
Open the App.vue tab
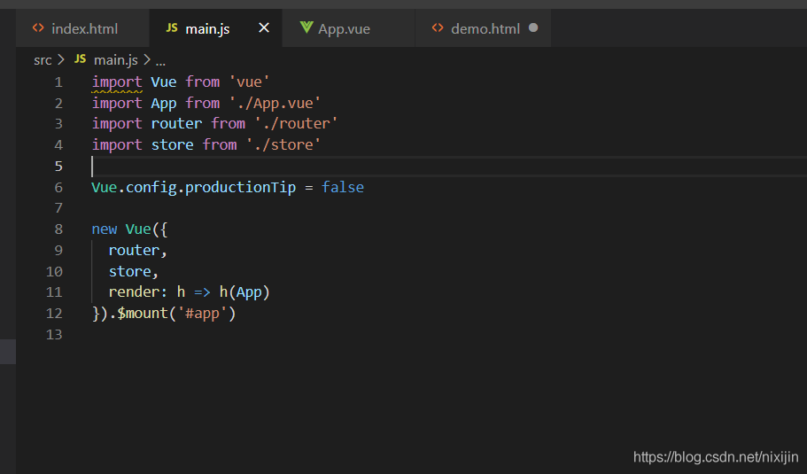348,28
